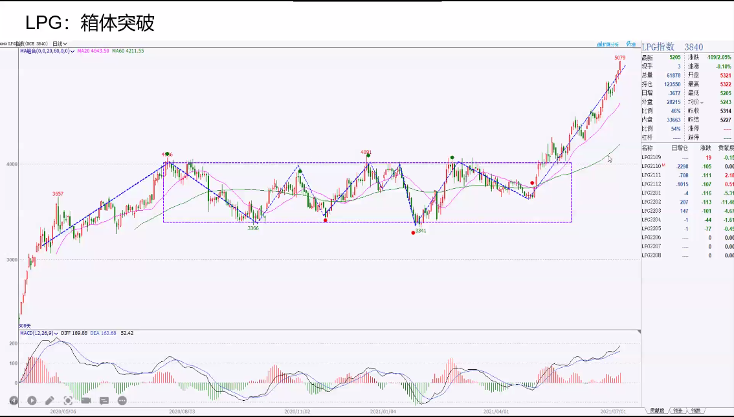Switch to the last bottom tab after 贡献度

pyautogui.click(x=696, y=411)
